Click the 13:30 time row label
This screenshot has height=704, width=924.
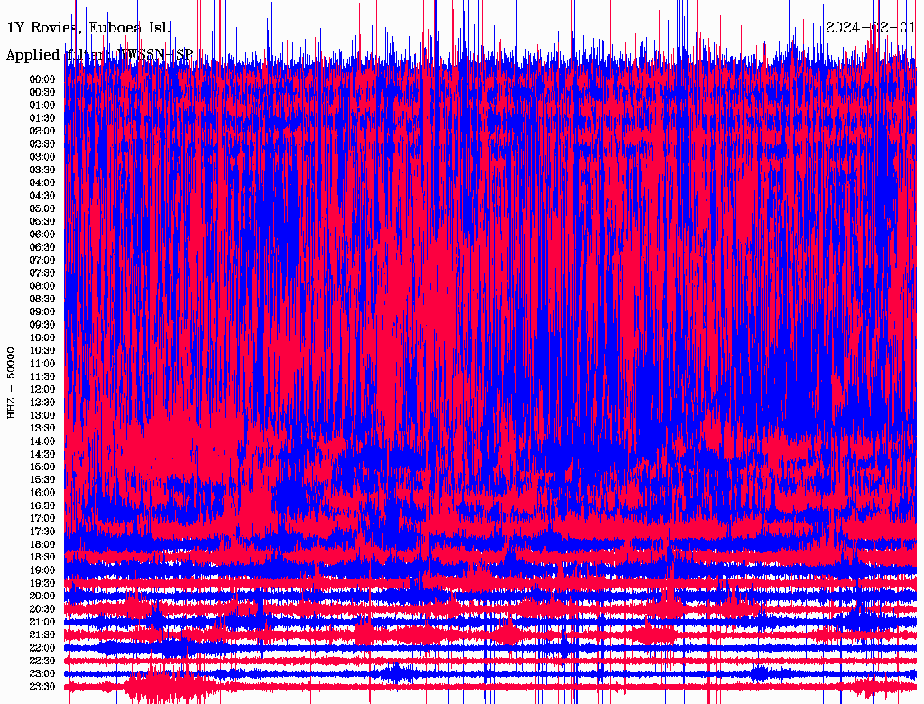42,428
